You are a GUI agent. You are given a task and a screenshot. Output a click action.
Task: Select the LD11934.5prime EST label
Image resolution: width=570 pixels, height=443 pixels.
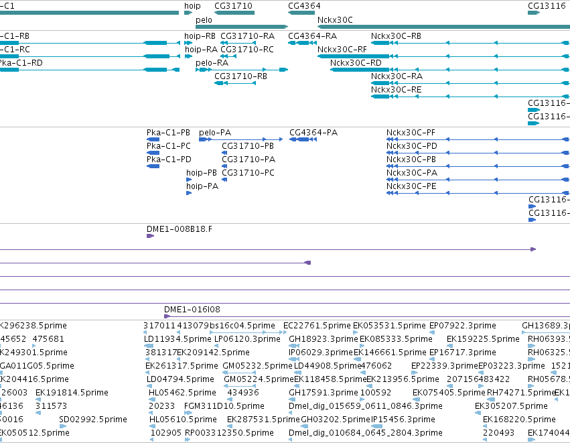177,339
